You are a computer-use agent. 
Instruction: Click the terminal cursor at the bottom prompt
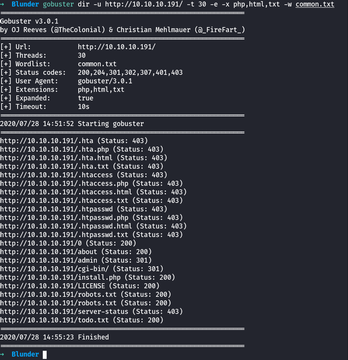pos(45,355)
